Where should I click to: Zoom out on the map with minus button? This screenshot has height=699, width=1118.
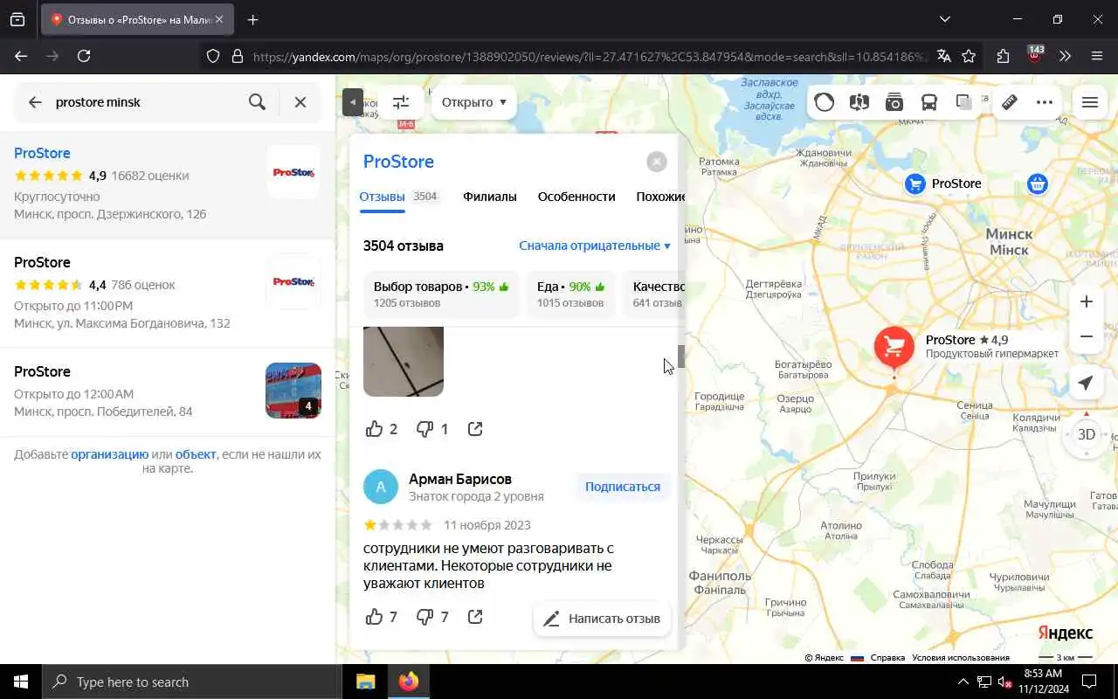click(1086, 336)
